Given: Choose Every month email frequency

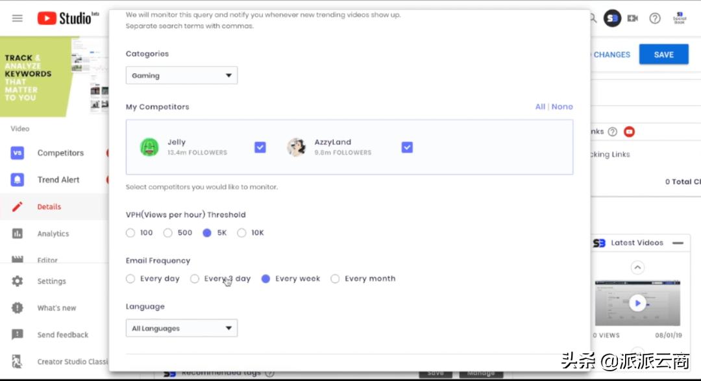Looking at the screenshot, I should tap(335, 278).
